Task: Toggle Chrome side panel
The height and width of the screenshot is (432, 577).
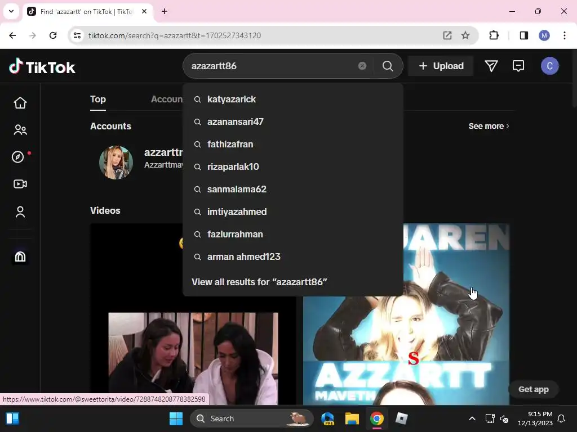Action: pos(523,35)
